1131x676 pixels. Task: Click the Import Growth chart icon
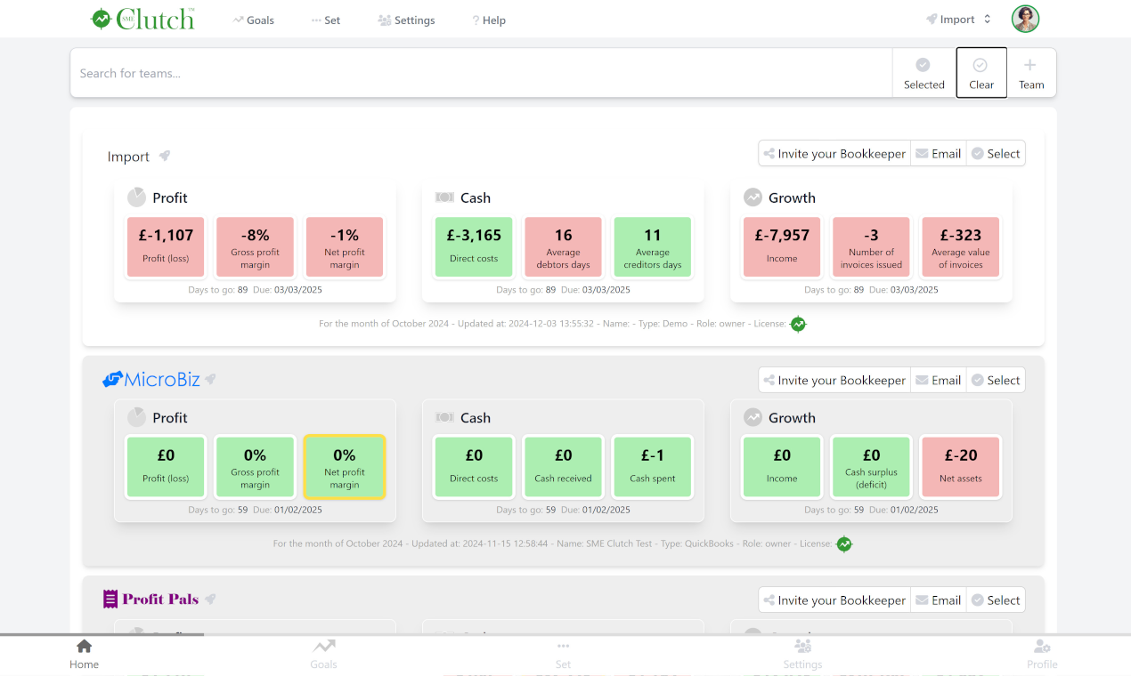point(753,197)
